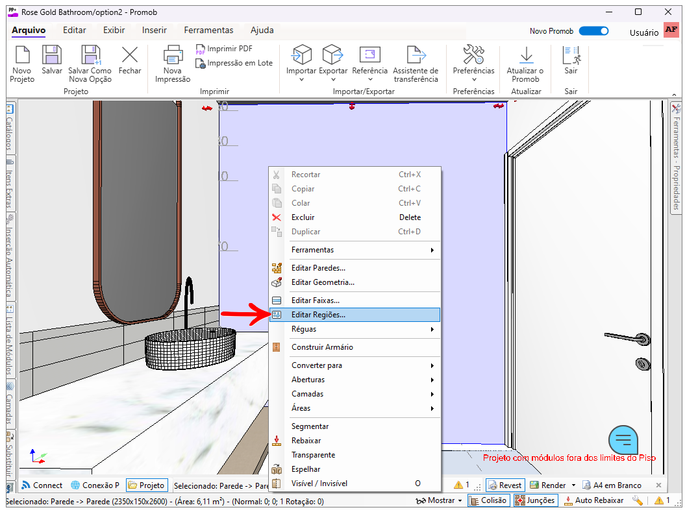Toggle Visível / Invisível menu entry

click(355, 483)
